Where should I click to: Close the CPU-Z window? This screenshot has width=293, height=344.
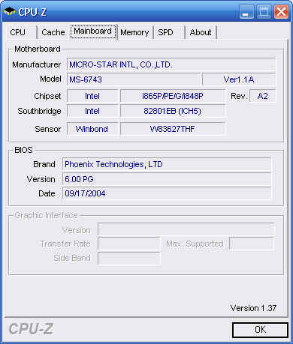point(281,12)
